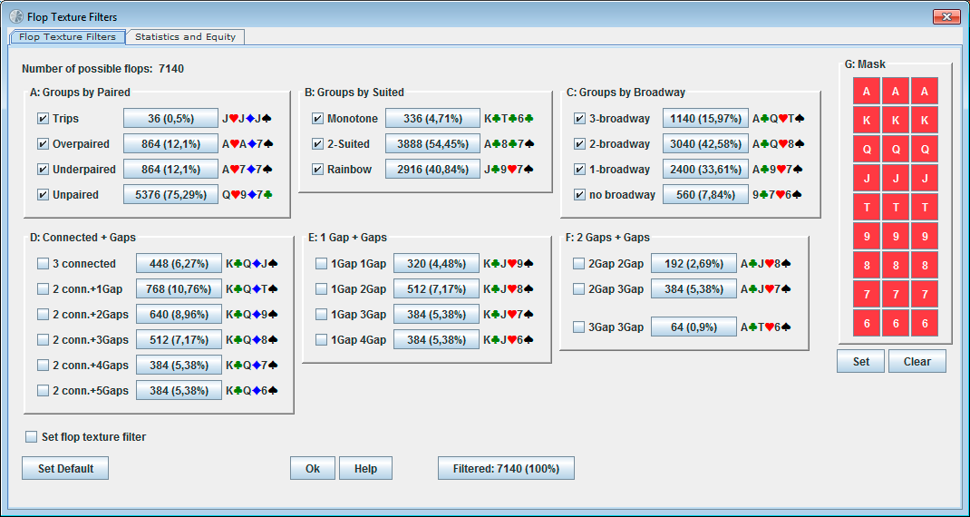
Task: Open Help
Action: pyautogui.click(x=365, y=468)
